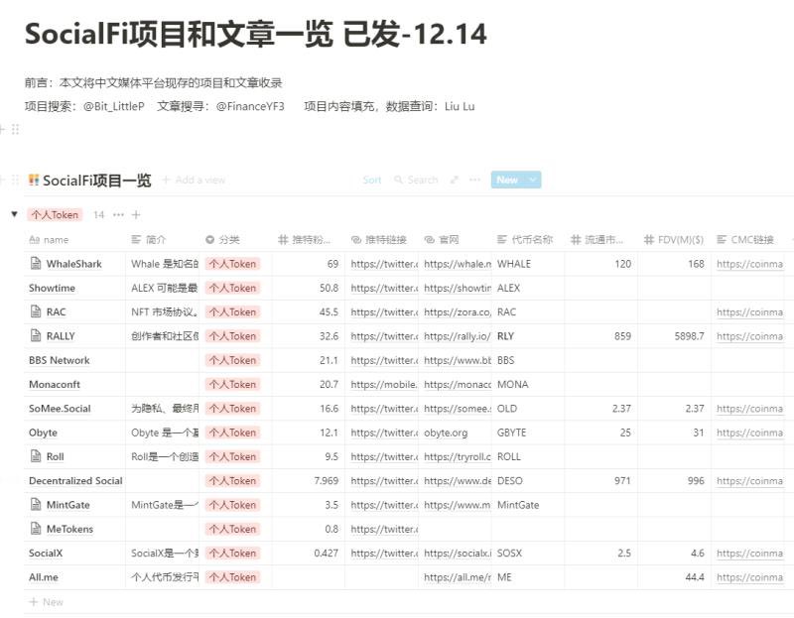This screenshot has height=618, width=794.
Task: Open the Roll row page icon
Action: [36, 456]
